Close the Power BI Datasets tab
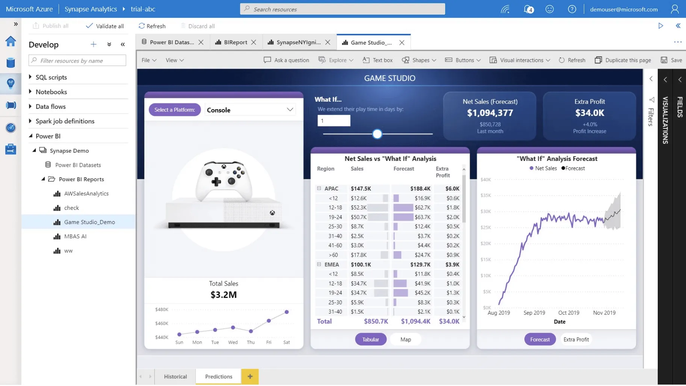 pos(201,42)
